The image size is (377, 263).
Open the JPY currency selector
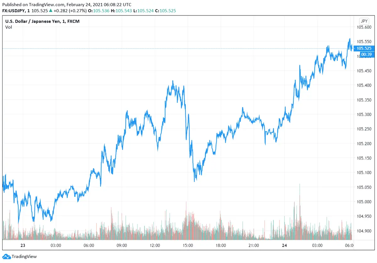[x=364, y=21]
